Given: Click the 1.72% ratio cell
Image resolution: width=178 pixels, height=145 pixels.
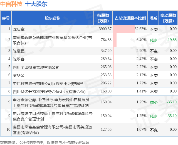Looking at the screenshot, I should (130, 83).
